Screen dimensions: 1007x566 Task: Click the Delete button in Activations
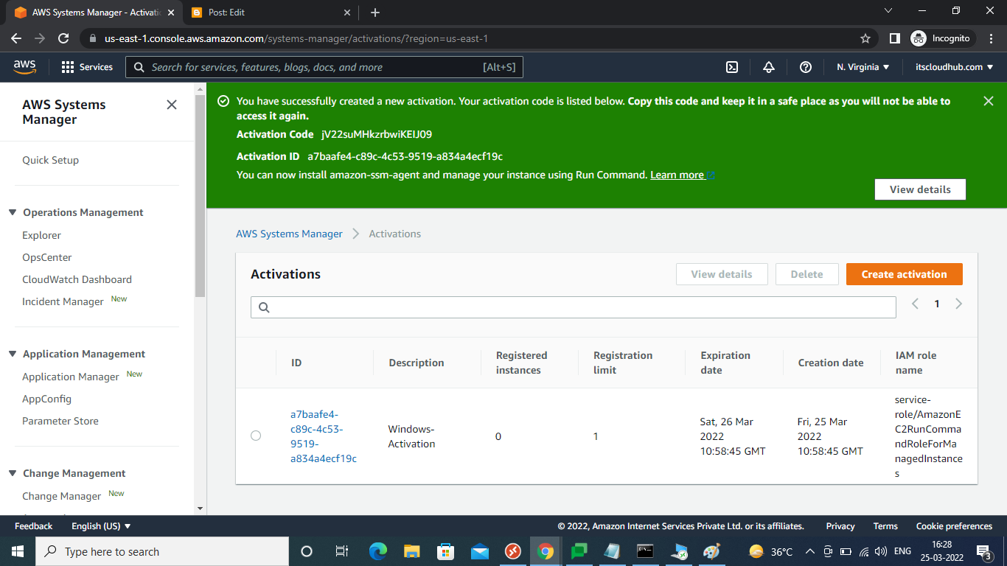pyautogui.click(x=807, y=274)
